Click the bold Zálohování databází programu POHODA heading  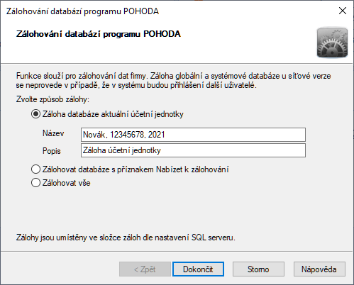(x=99, y=34)
